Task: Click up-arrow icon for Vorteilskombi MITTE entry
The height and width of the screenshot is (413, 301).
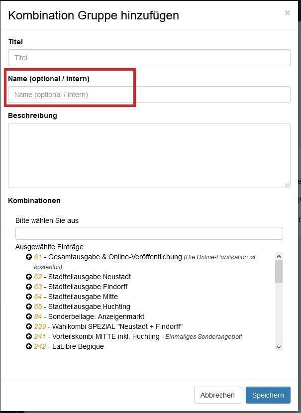Action: (29, 336)
